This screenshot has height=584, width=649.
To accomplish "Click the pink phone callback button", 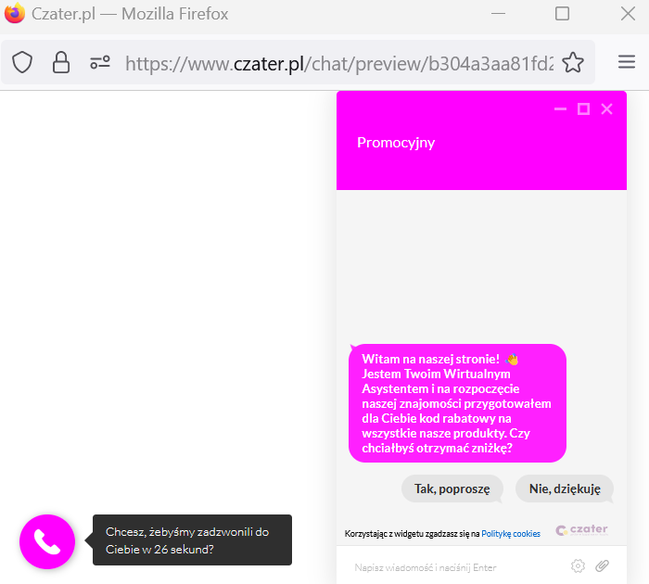I will 47,541.
